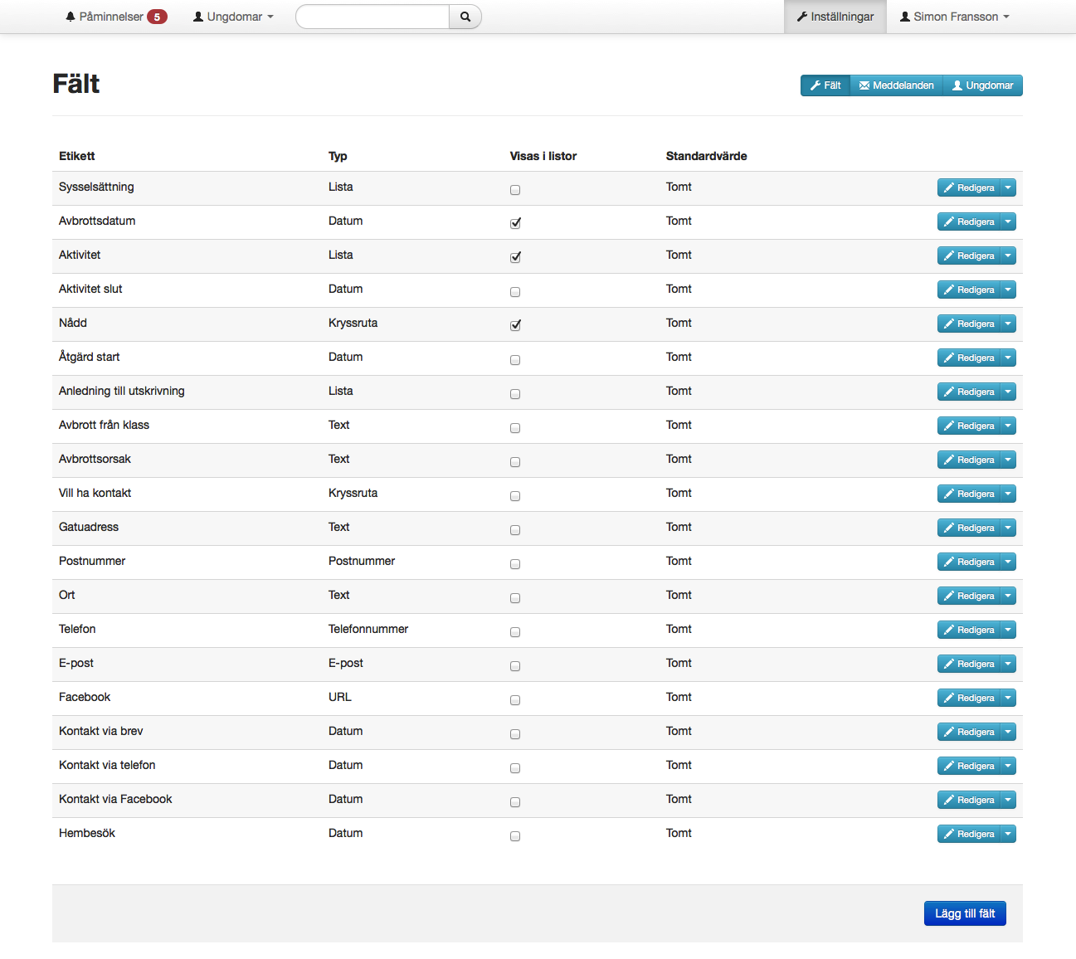This screenshot has height=959, width=1076.
Task: Enable Visas i listor for Sysselsättning
Action: tap(515, 190)
